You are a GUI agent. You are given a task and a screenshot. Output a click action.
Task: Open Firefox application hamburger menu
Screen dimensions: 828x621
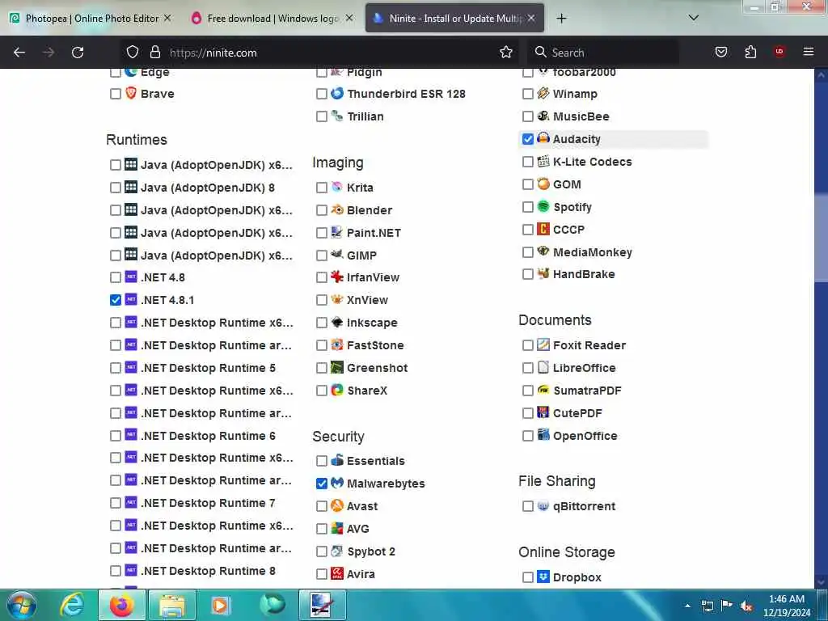tap(809, 52)
